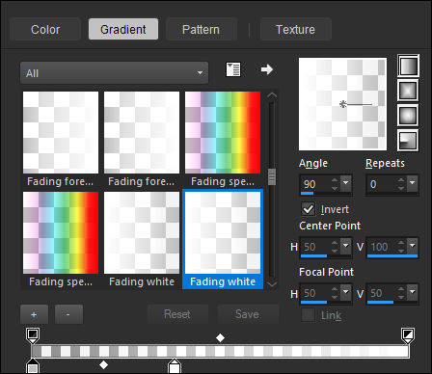Select the Gradient tab
The image size is (432, 374).
(x=123, y=30)
